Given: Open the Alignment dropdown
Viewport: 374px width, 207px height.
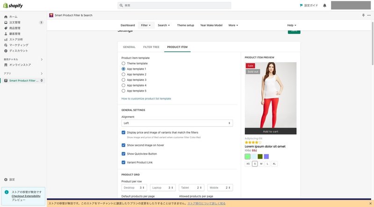Looking at the screenshot, I should [177, 123].
